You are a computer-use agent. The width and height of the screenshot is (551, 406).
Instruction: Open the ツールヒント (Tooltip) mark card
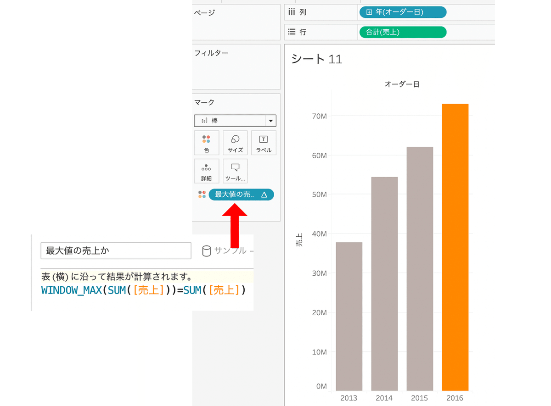pyautogui.click(x=235, y=171)
